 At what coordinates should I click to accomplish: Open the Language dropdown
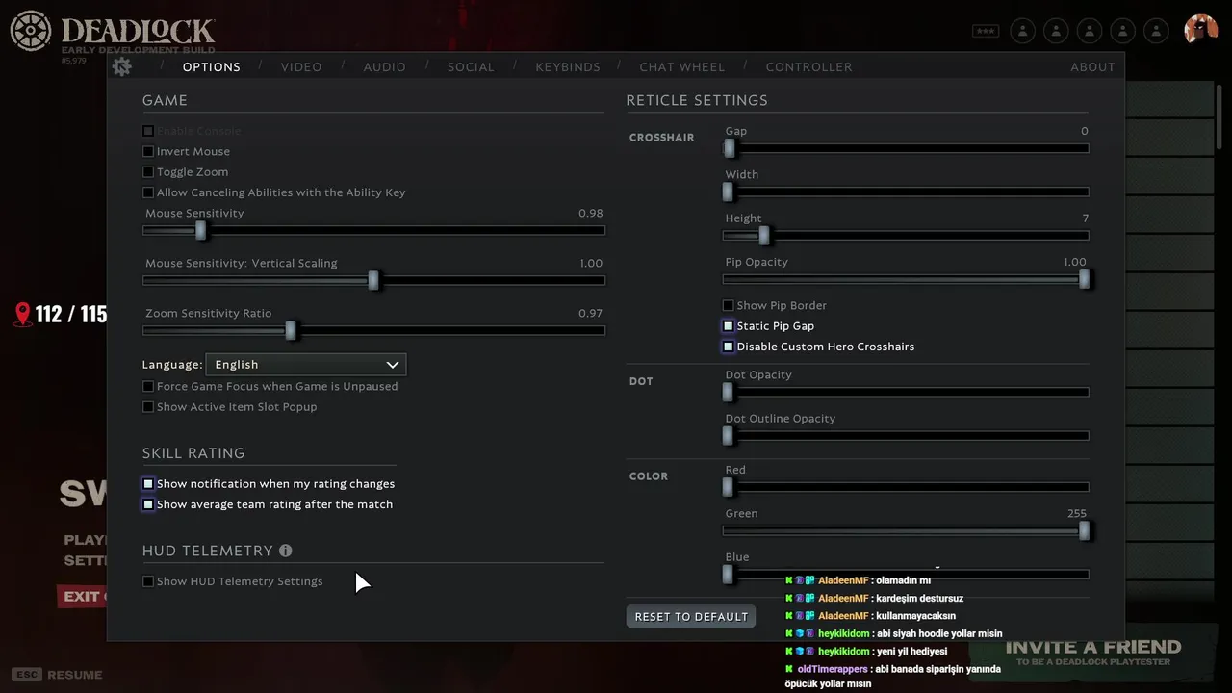(306, 365)
